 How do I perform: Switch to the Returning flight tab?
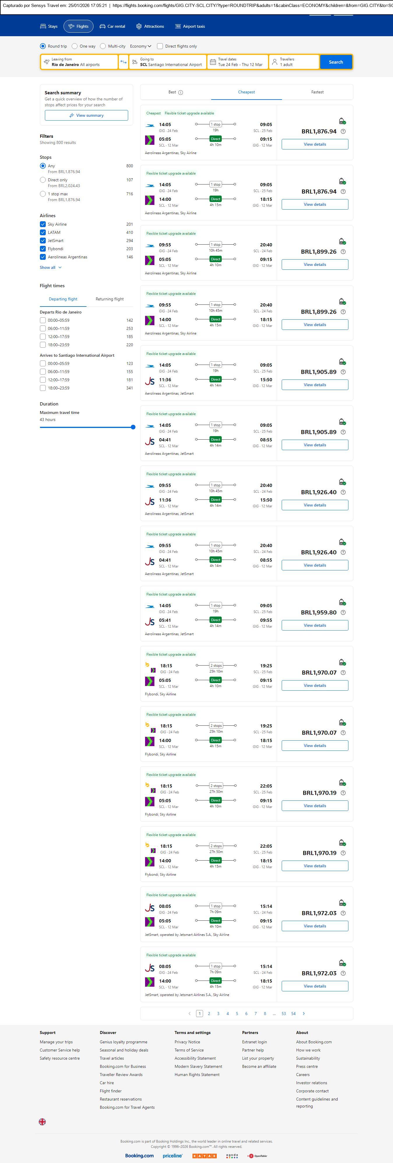click(x=110, y=299)
